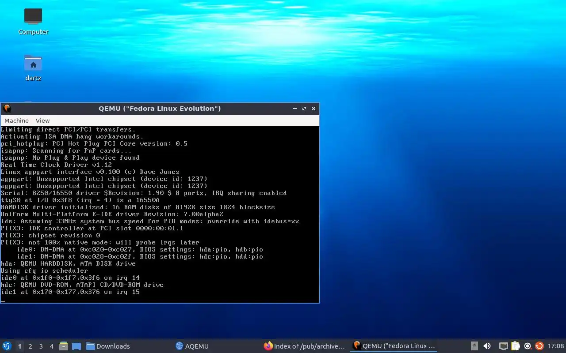
Task: Click "isapnp: No Plug & Play device found" line
Action: click(70, 158)
